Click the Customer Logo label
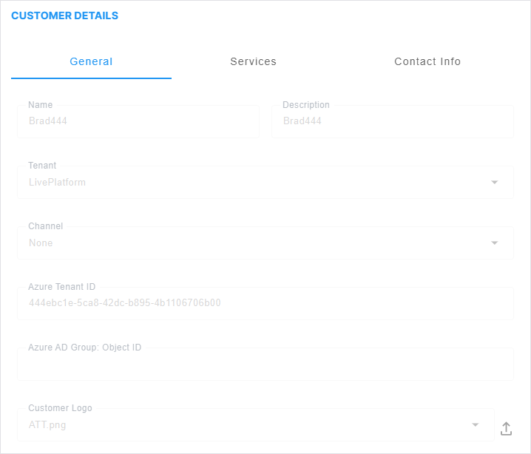The height and width of the screenshot is (454, 531). (61, 408)
